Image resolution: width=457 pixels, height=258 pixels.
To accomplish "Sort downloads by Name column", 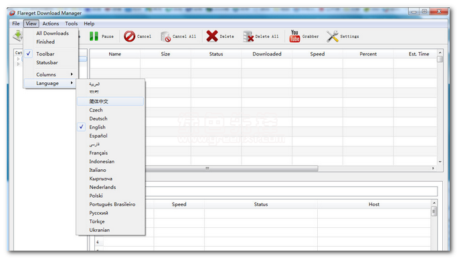I will click(115, 54).
